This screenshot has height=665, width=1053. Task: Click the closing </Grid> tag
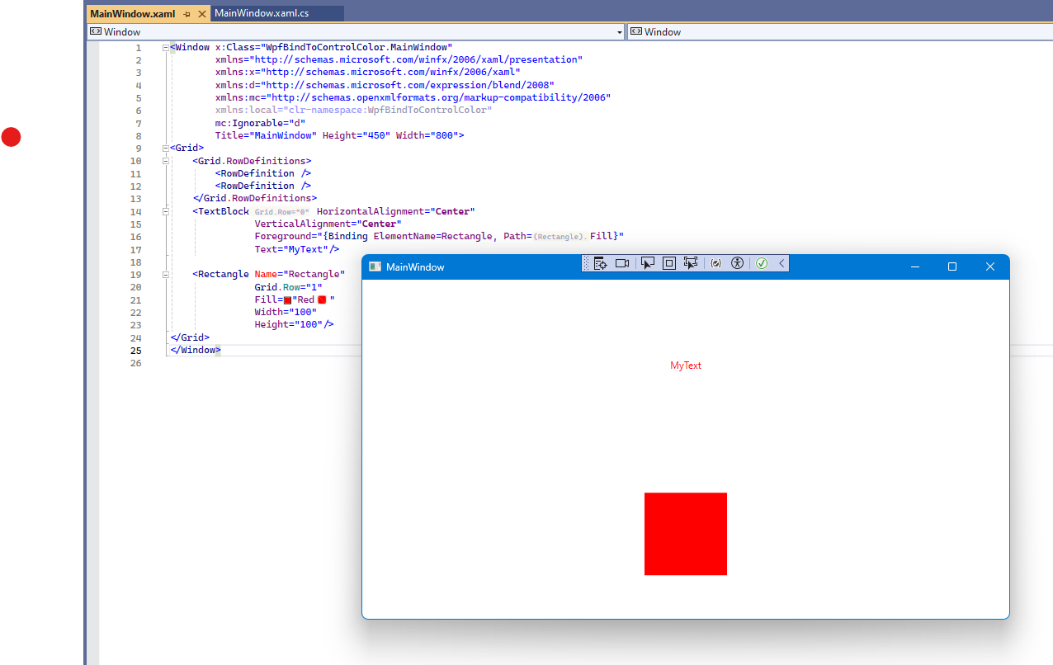point(190,337)
